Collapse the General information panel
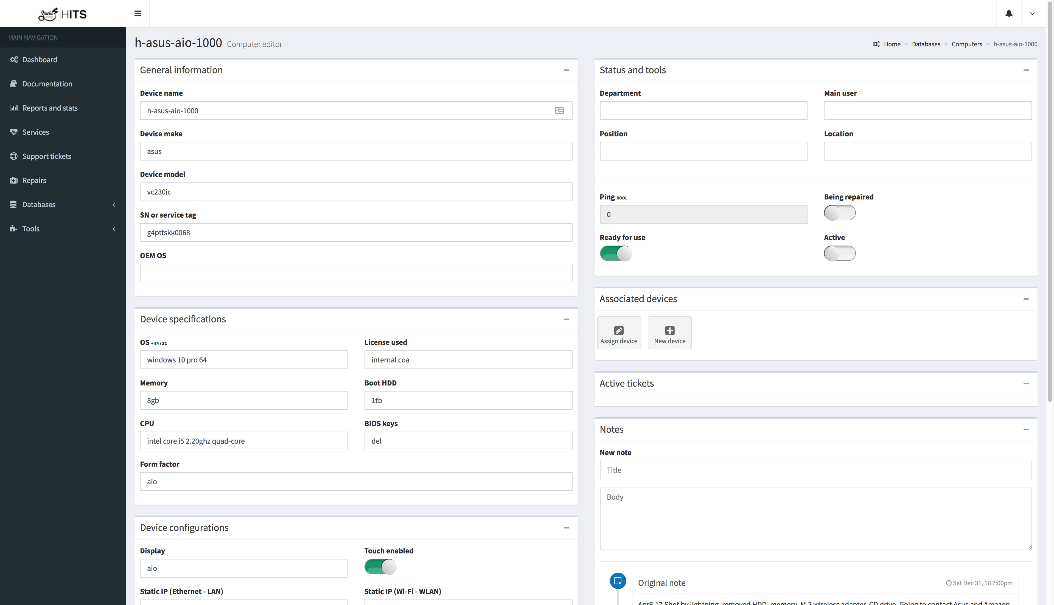This screenshot has height=605, width=1054. [566, 70]
